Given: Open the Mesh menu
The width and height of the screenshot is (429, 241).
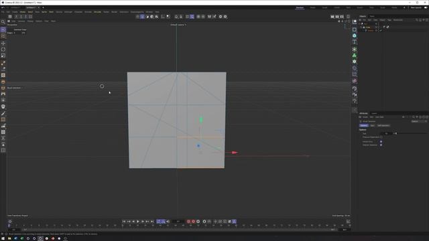Looking at the screenshot, I should 51,12.
